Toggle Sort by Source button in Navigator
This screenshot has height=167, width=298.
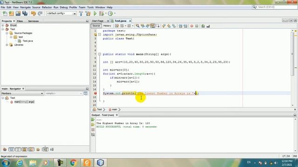coord(52,149)
